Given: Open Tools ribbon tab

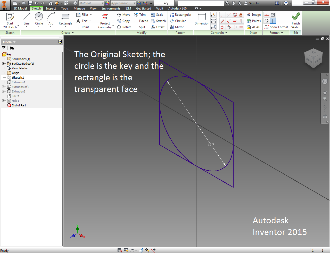Looking at the screenshot, I should tap(65, 9).
